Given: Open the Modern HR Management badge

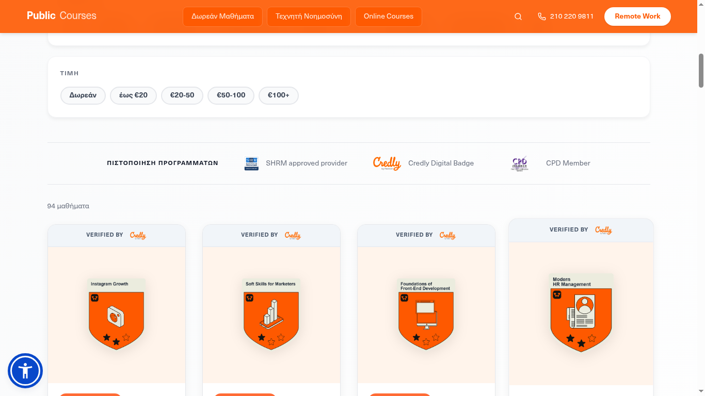Looking at the screenshot, I should [x=581, y=313].
